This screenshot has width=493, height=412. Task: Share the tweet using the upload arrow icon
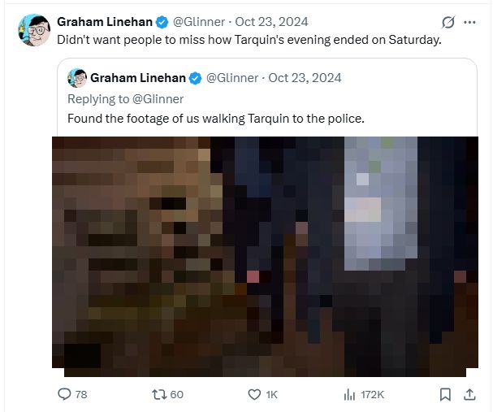469,394
